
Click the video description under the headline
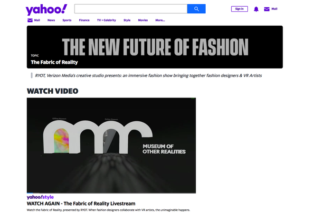(108, 210)
